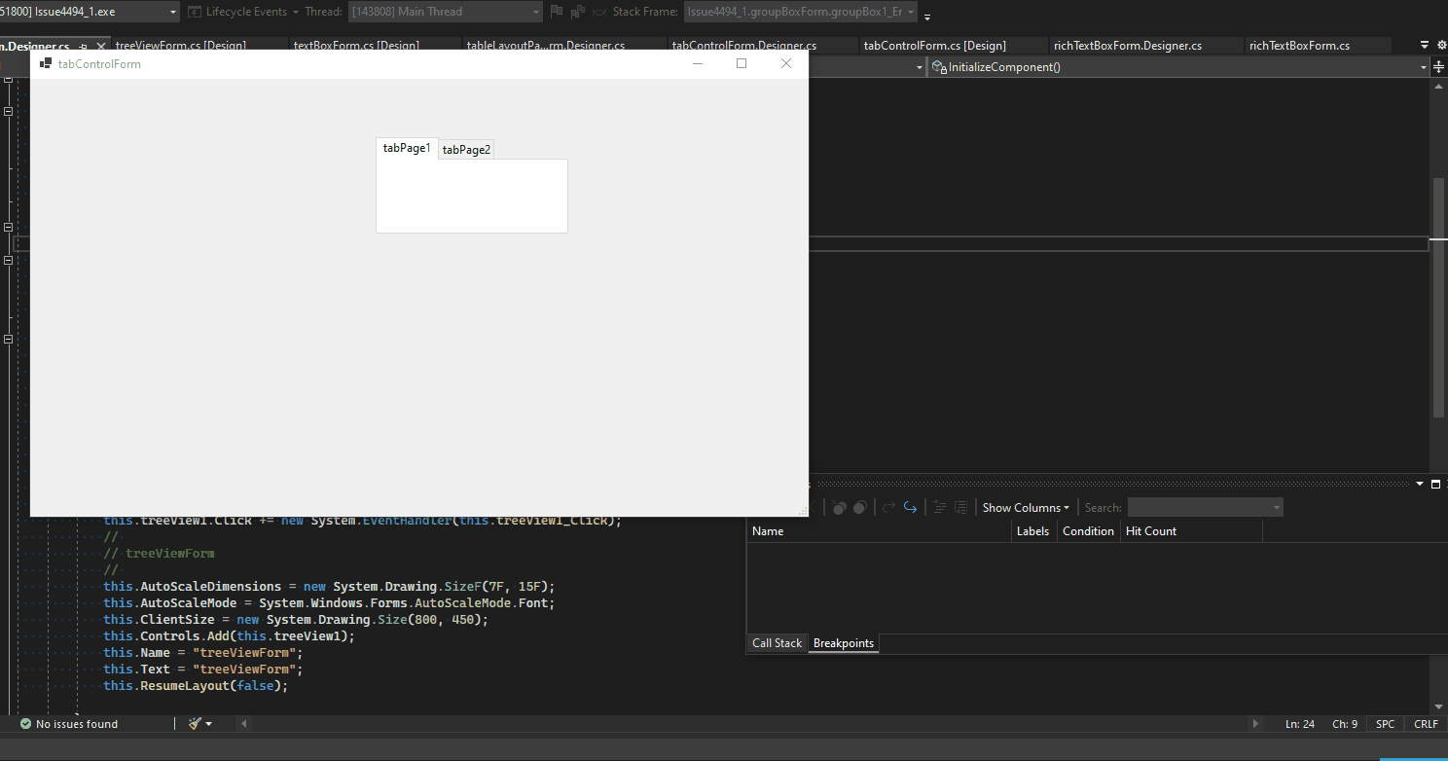Click the delete breakpoint icon in Breakpoints panel
This screenshot has width=1448, height=761.
click(838, 506)
